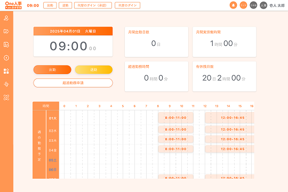Click the 時間 schedule header cell
The width and height of the screenshot is (288, 192).
click(x=46, y=106)
